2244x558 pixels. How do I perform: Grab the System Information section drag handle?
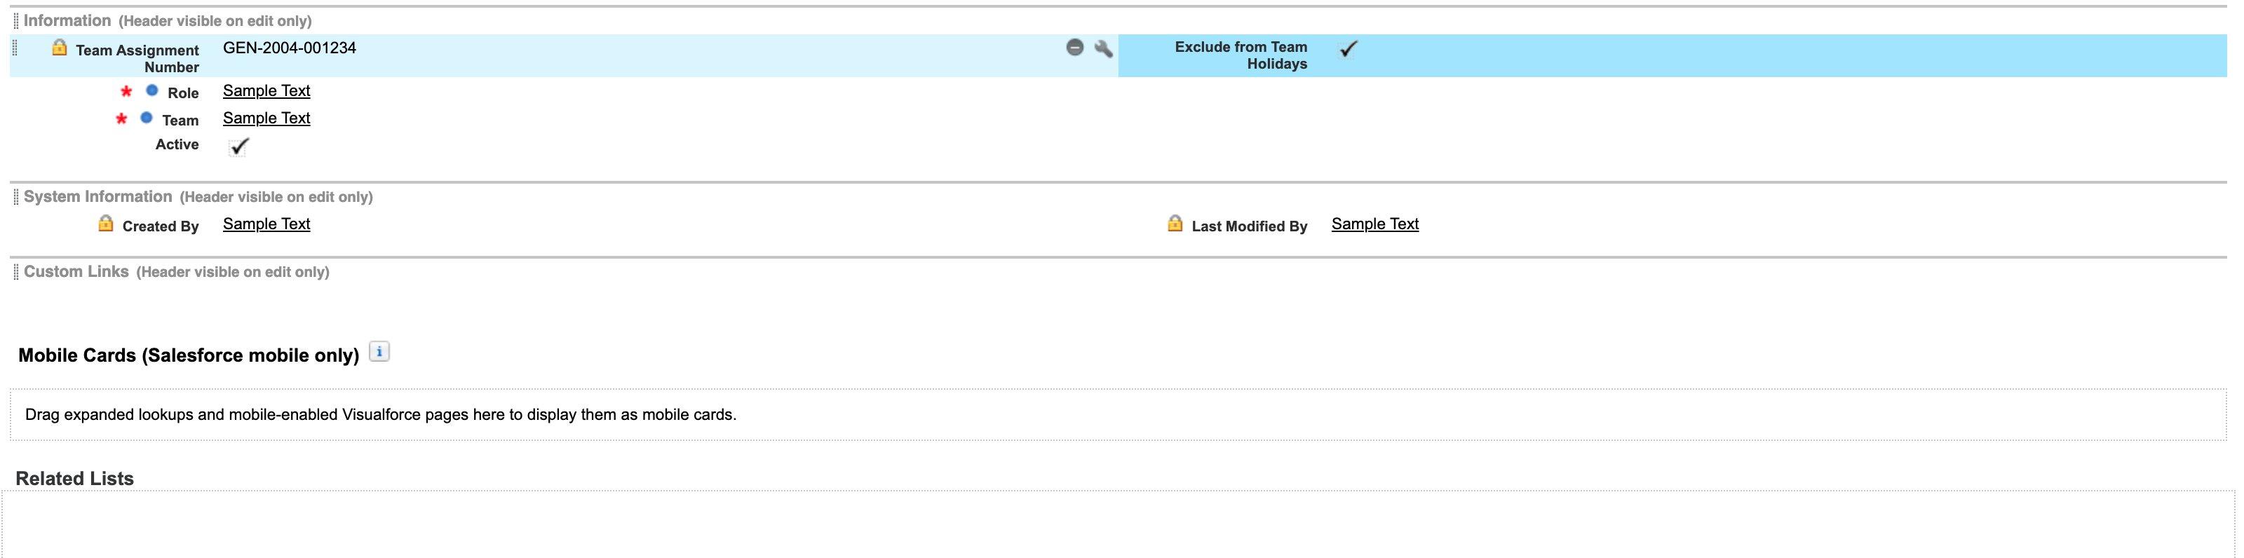15,197
